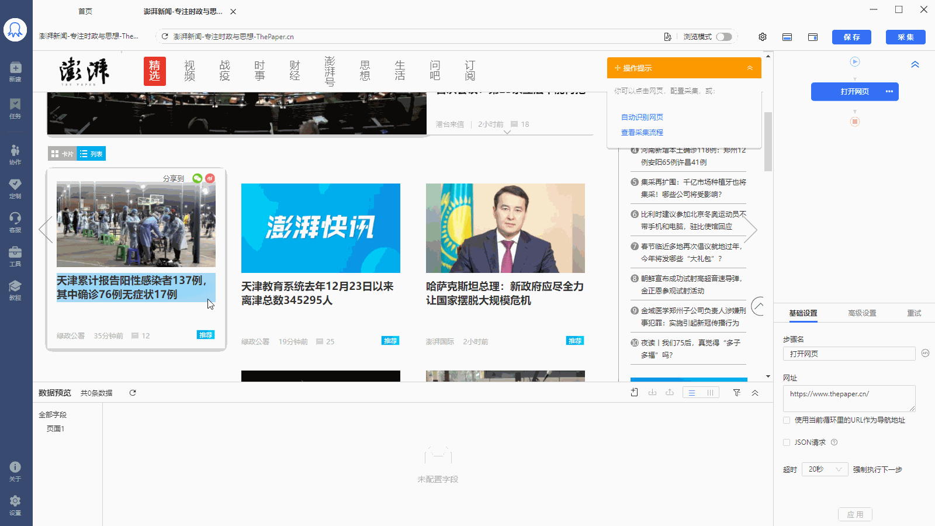The image size is (935, 526).
Task: Switch news view to 列表 list mode
Action: click(92, 154)
